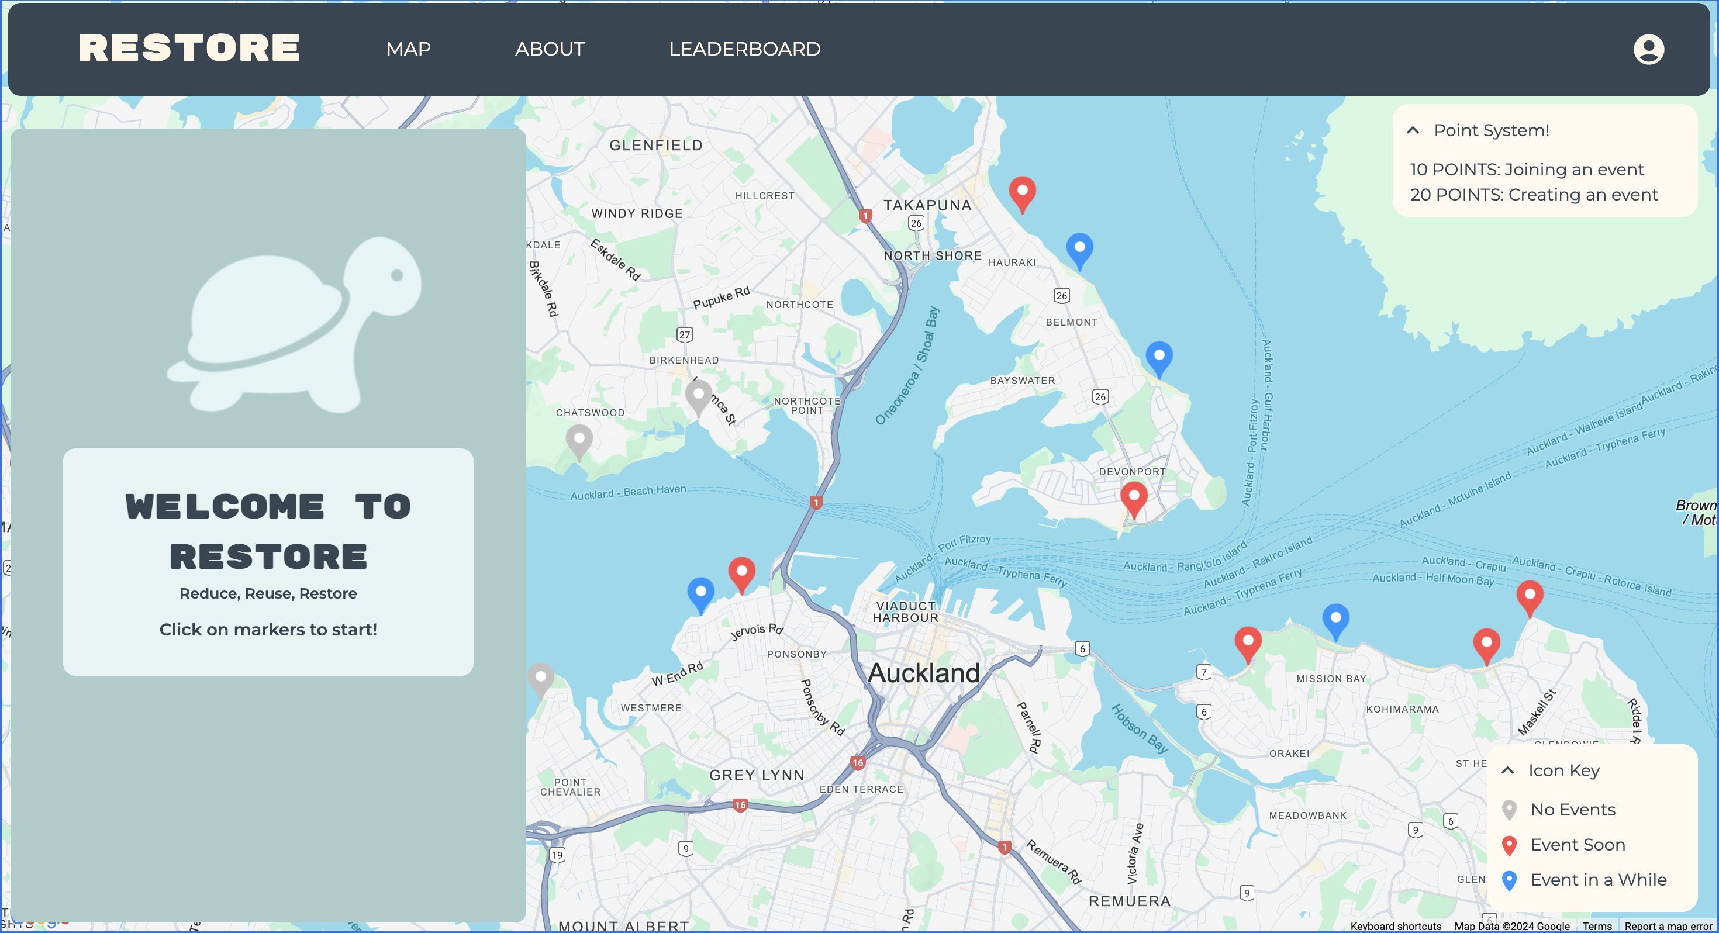Open Google Maps Terms link
The height and width of the screenshot is (933, 1719).
coord(1596,927)
